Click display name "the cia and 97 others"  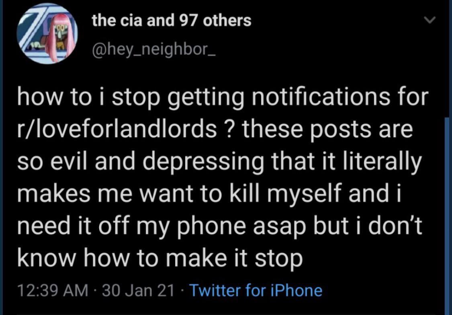pyautogui.click(x=172, y=20)
